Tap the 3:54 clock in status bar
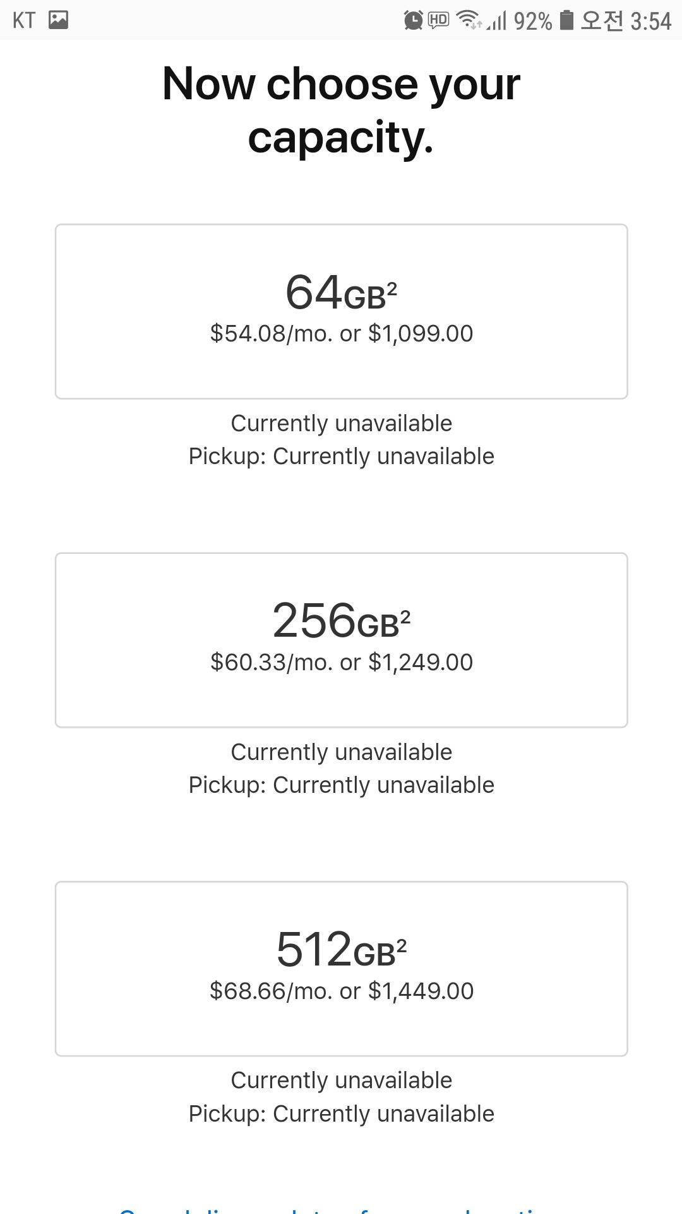The height and width of the screenshot is (1214, 682). tap(650, 21)
